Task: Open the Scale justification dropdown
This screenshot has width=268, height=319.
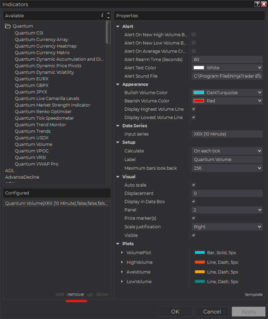Action: click(227, 227)
